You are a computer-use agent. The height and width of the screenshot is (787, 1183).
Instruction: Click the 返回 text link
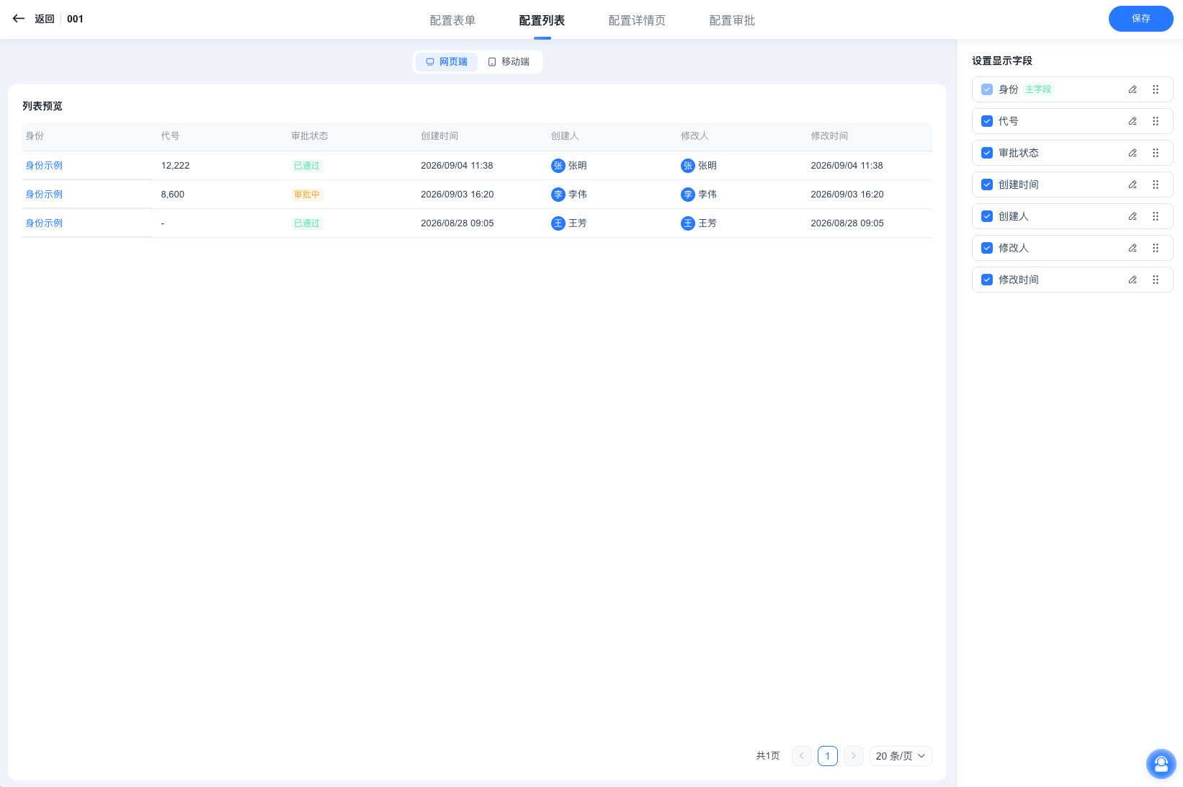(45, 19)
